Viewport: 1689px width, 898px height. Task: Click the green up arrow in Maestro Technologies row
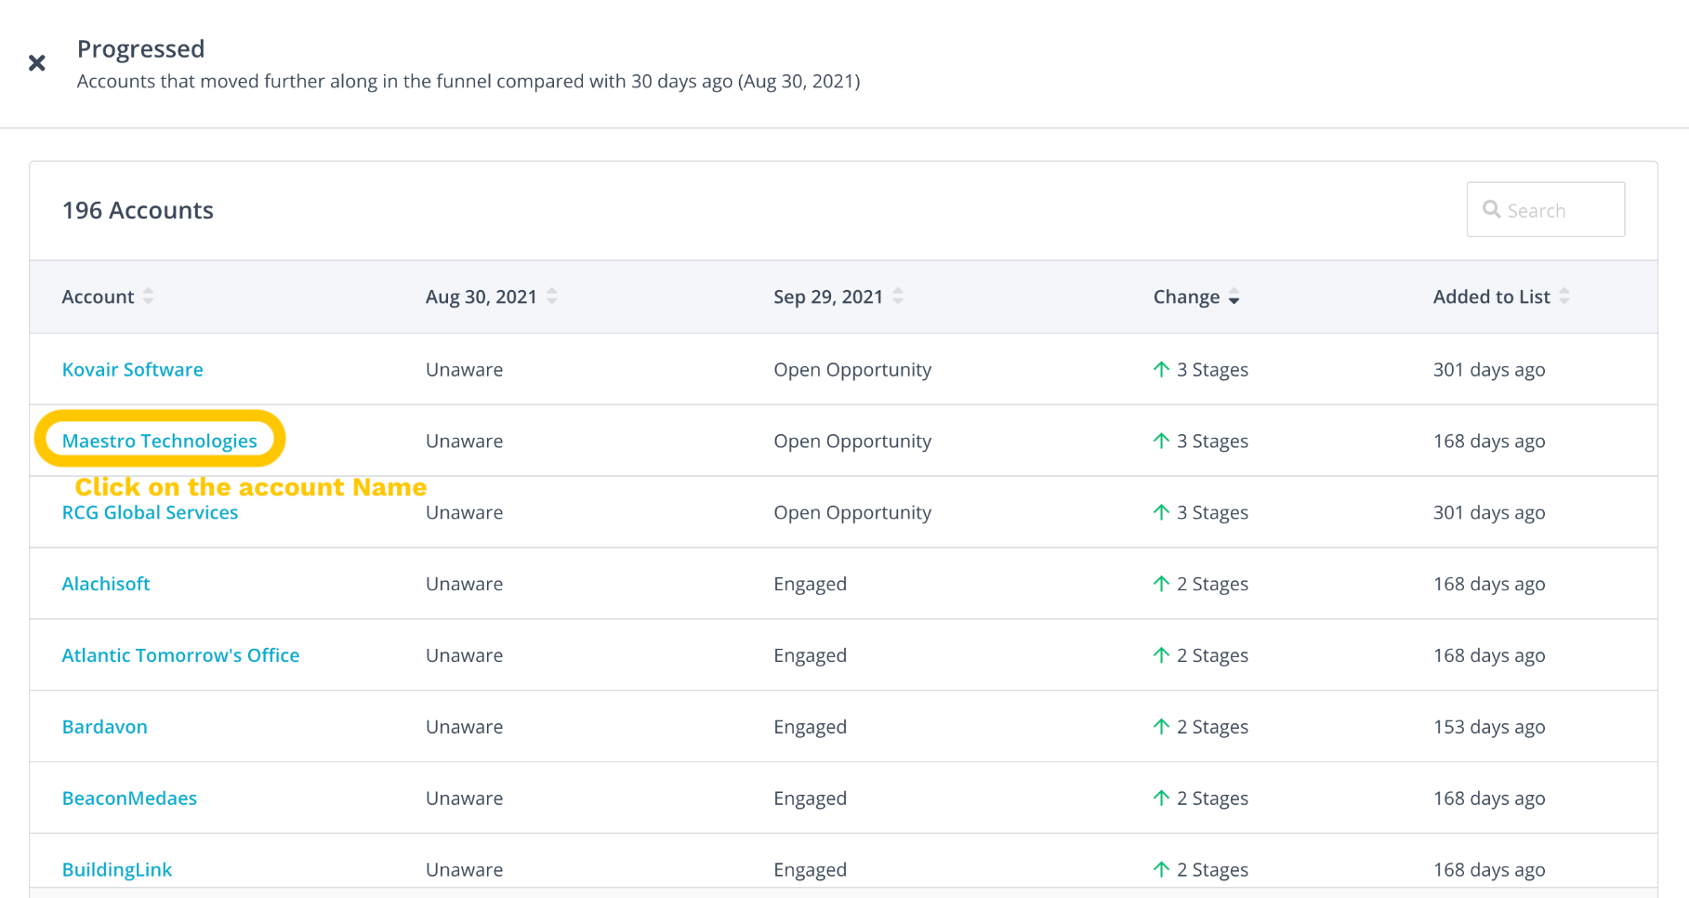(x=1161, y=441)
